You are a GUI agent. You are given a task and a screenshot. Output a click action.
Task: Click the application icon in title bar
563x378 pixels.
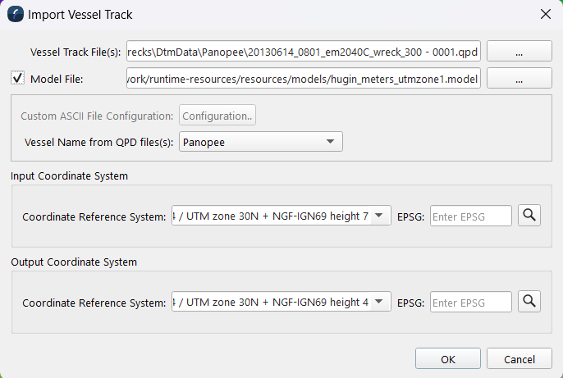point(15,14)
